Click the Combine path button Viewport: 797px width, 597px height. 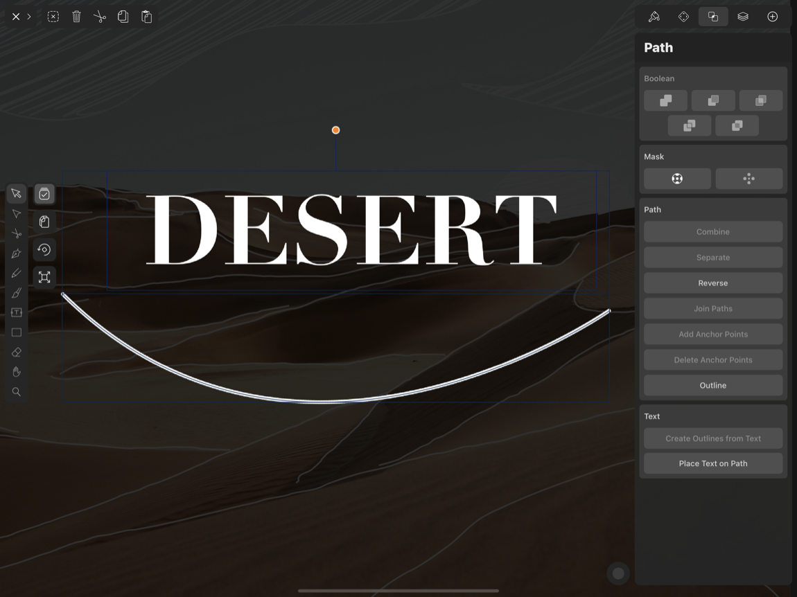(x=713, y=232)
